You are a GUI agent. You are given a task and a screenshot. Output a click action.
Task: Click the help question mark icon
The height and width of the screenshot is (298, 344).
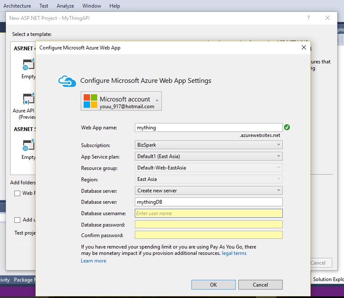click(x=309, y=18)
